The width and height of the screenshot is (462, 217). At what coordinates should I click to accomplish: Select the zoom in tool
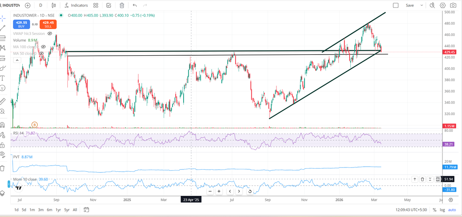(x=3, y=111)
